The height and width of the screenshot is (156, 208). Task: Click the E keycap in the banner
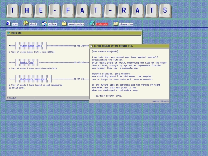(x=41, y=11)
